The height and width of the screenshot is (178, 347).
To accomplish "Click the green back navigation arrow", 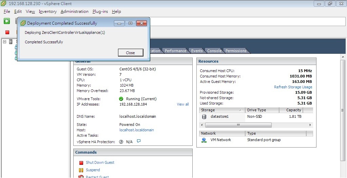I will click(x=7, y=21).
